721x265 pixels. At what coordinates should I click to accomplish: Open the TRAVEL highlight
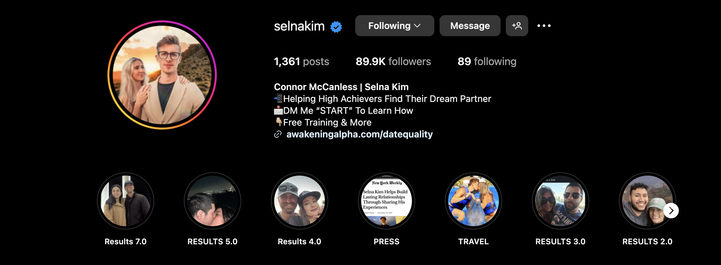pos(474,201)
